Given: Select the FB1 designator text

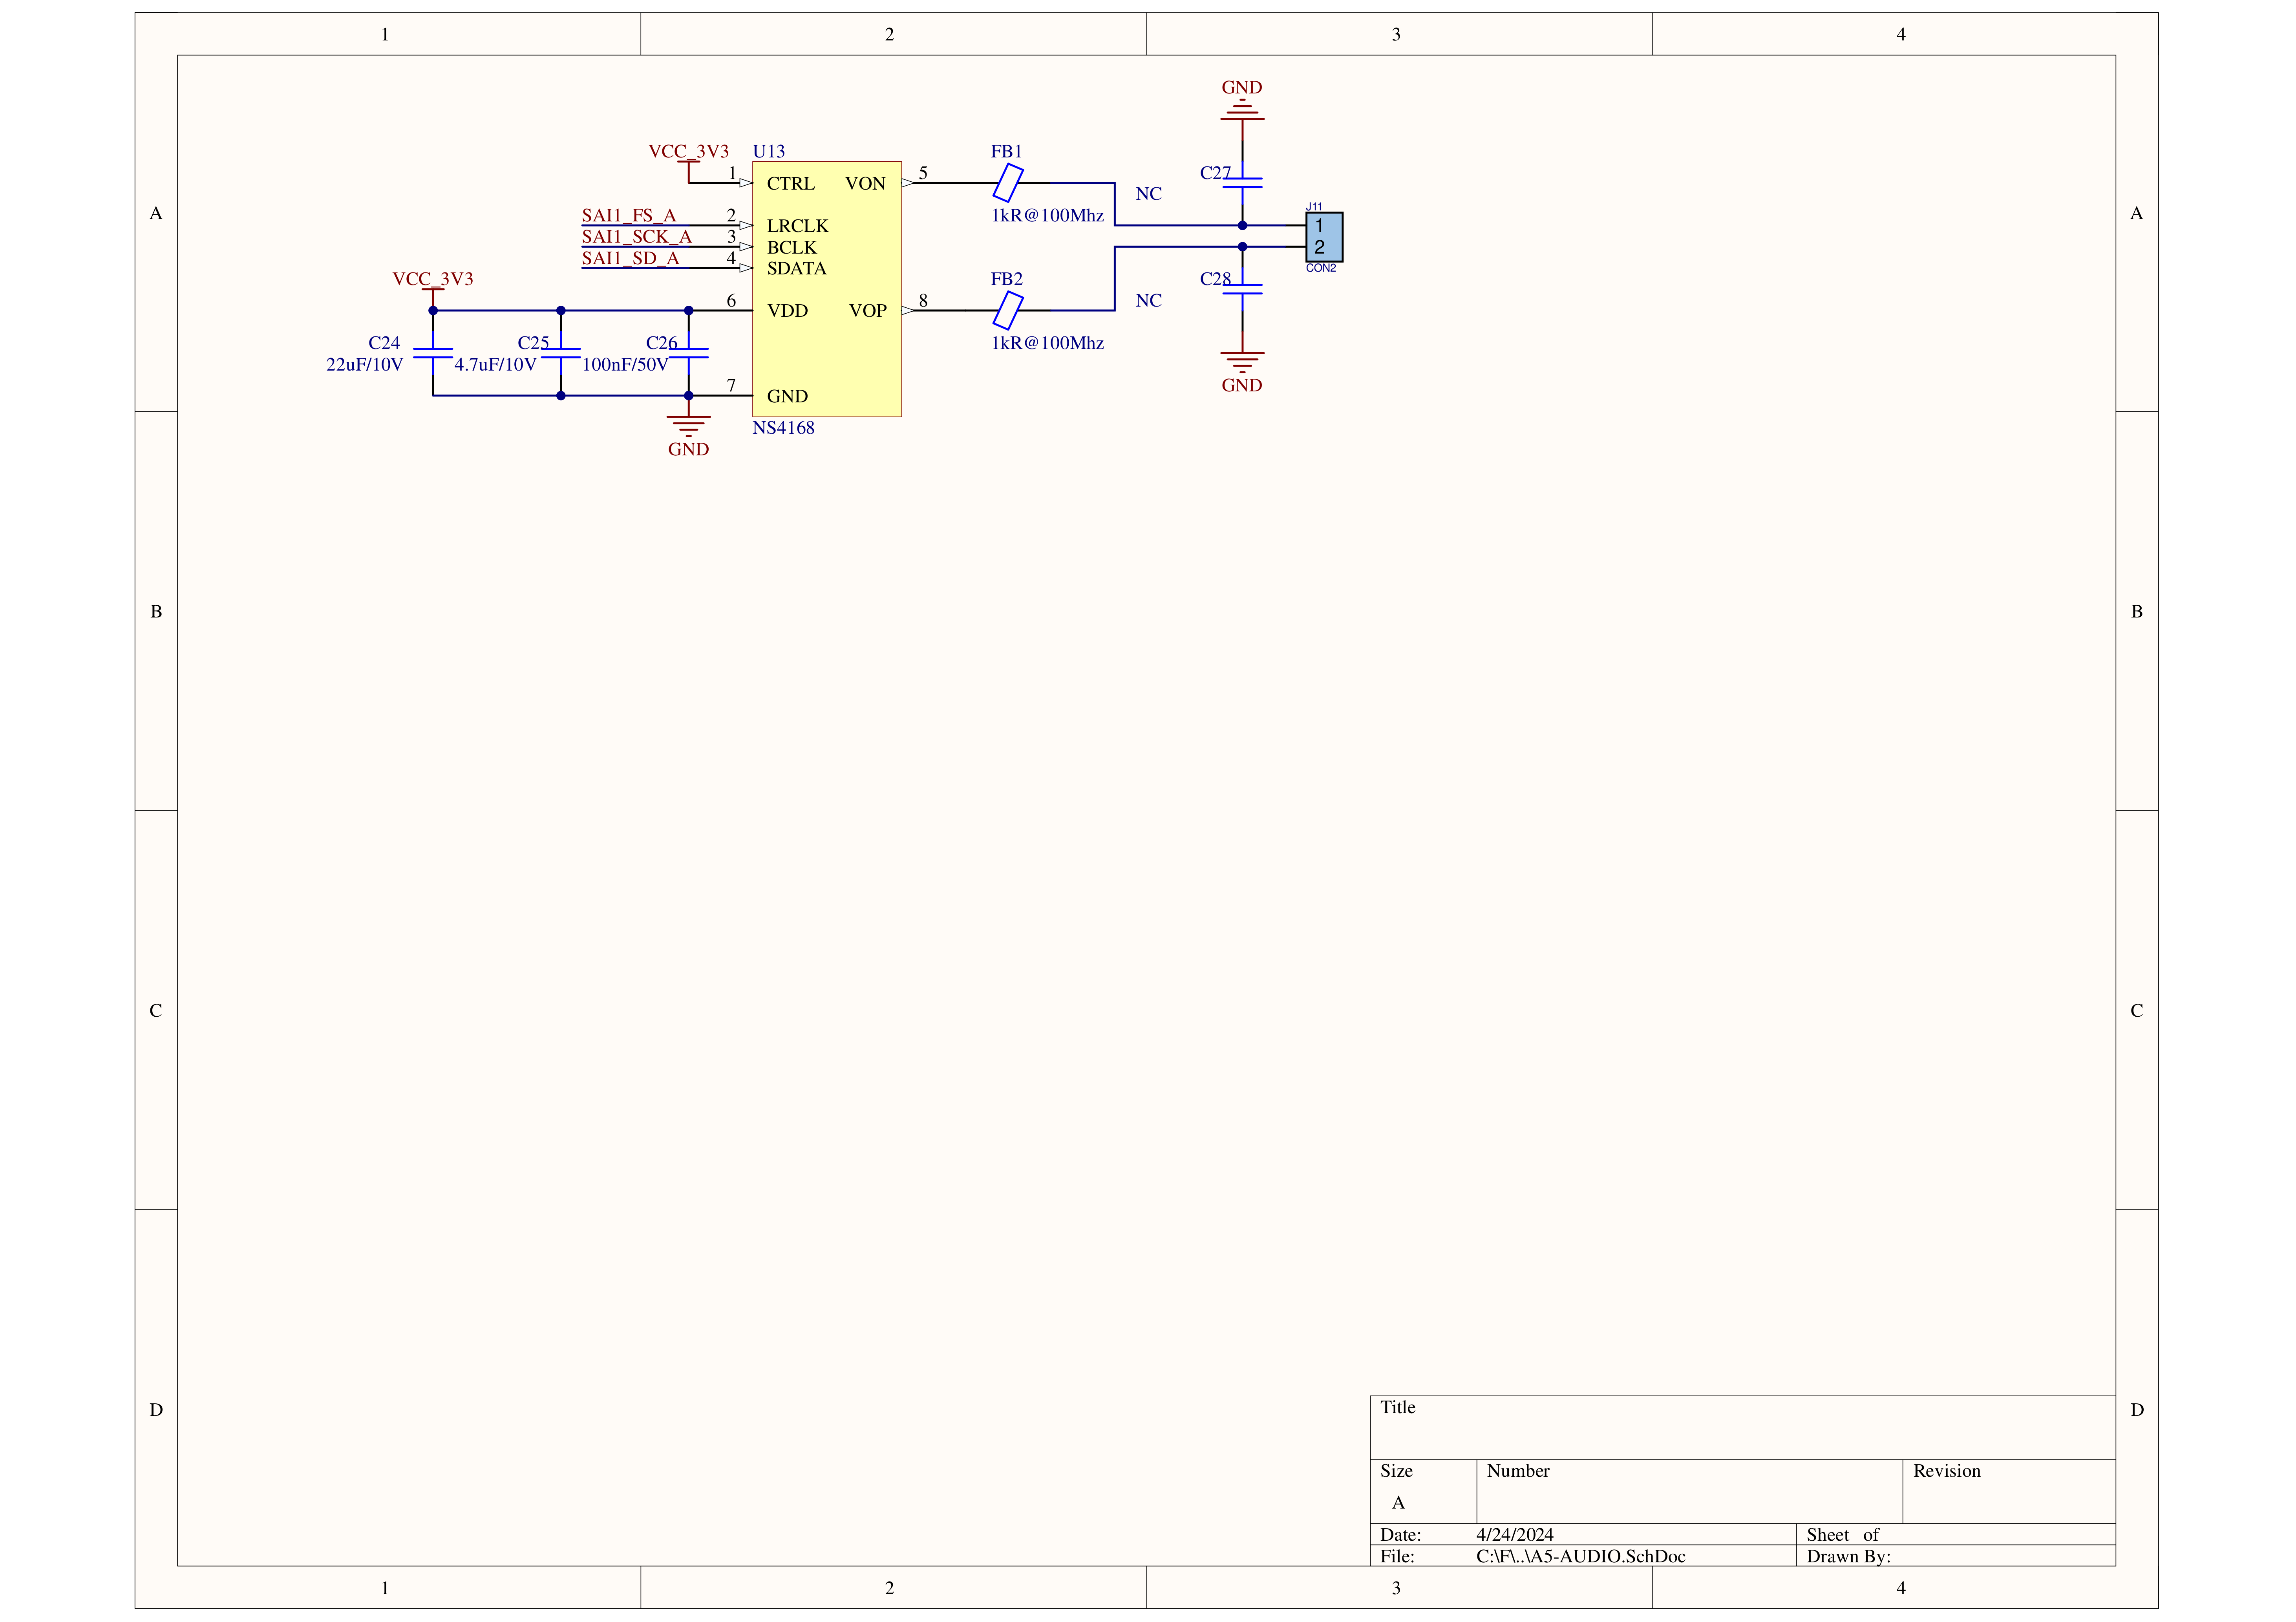Looking at the screenshot, I should [1007, 152].
